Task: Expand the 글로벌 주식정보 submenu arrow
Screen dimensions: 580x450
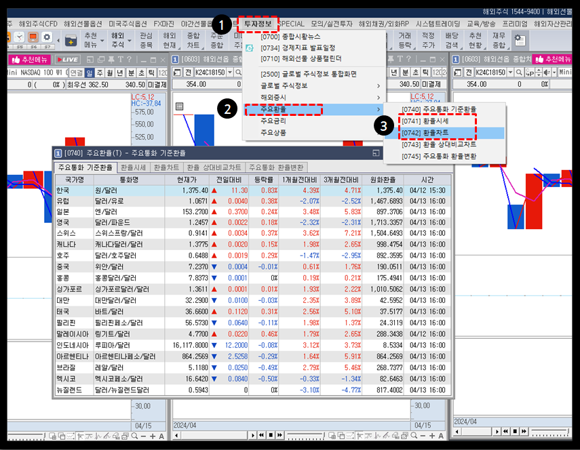Action: pos(379,85)
